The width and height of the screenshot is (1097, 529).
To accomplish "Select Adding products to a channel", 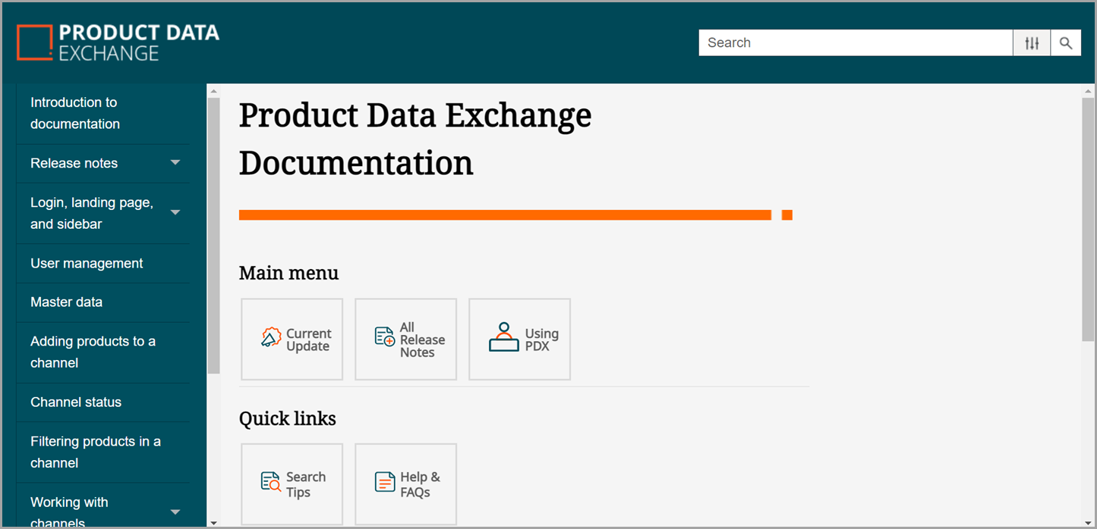I will tap(93, 352).
